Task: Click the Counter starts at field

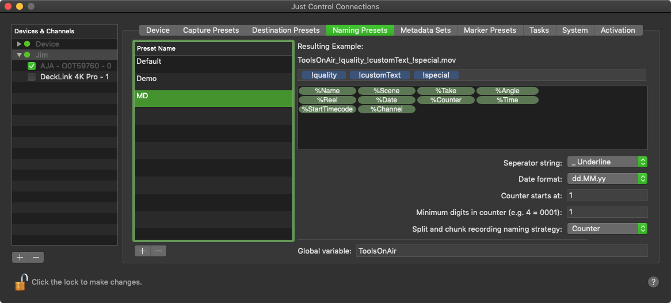Action: [x=607, y=195]
